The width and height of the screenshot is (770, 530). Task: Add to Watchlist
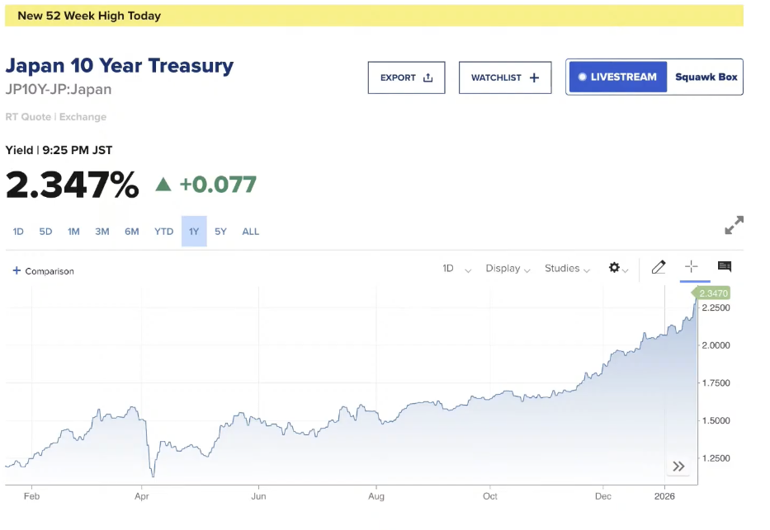[504, 77]
